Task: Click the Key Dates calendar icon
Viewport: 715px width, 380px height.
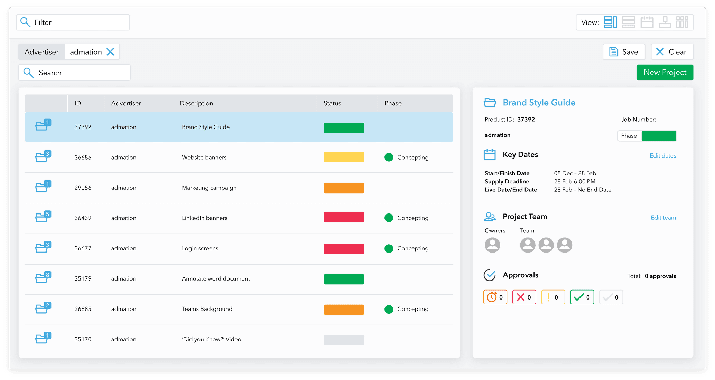Action: click(x=490, y=154)
